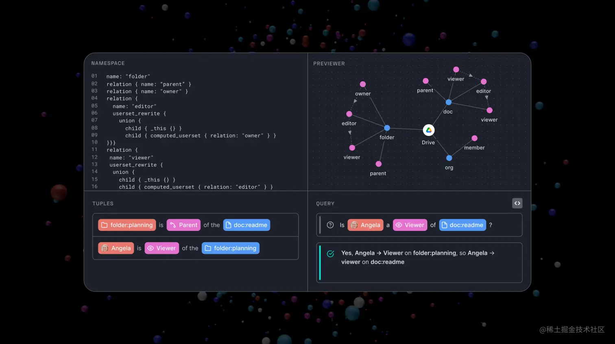The height and width of the screenshot is (344, 615).
Task: Click the owner node above folder
Action: [x=363, y=84]
